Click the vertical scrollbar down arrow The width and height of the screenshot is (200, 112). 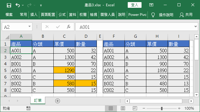196,95
